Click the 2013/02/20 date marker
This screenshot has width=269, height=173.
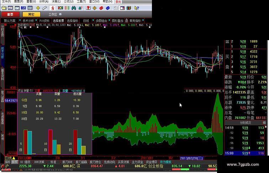(192, 158)
